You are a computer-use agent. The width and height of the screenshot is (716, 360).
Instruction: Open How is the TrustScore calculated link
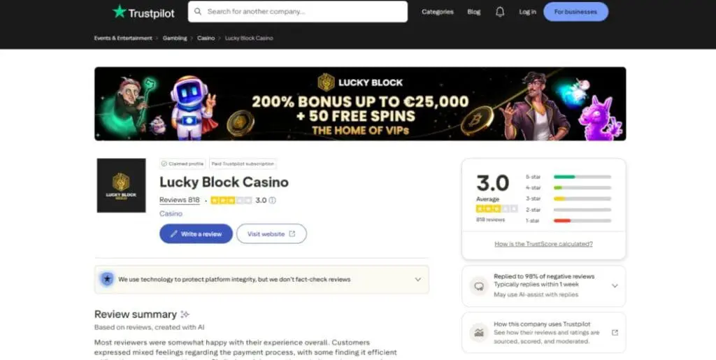point(543,244)
